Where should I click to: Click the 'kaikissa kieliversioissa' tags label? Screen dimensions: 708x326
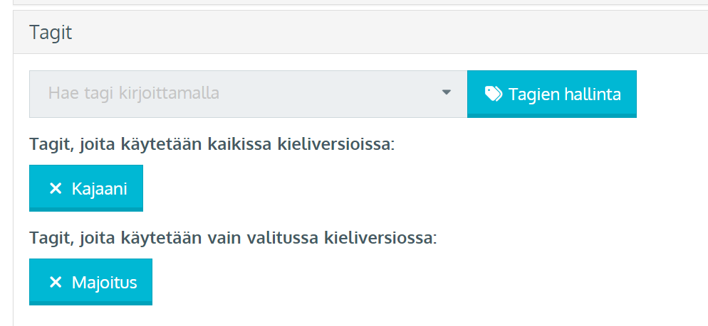[x=212, y=145]
